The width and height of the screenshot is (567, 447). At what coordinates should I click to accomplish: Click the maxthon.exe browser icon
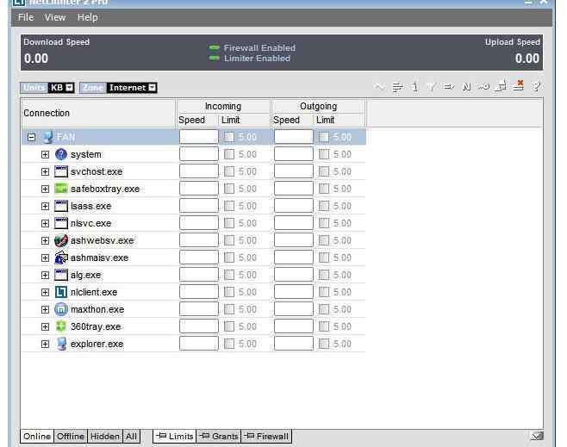61,309
